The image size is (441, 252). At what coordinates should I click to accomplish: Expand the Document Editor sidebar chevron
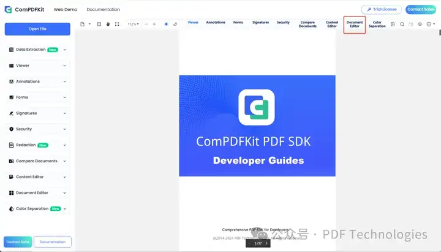65,193
